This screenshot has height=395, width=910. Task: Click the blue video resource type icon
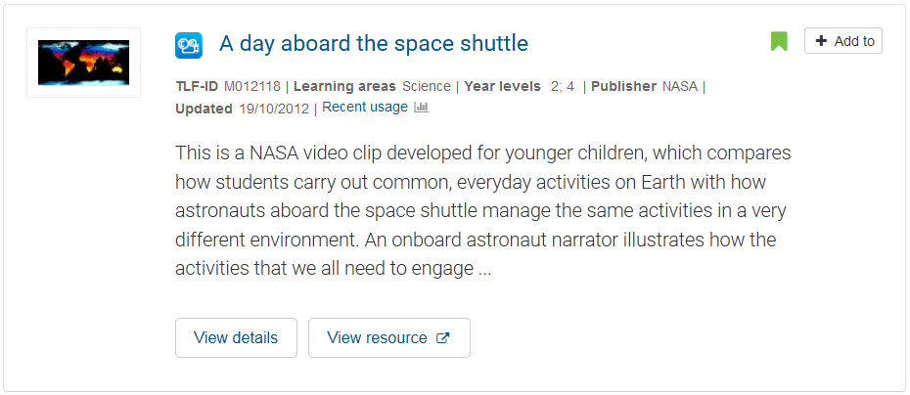[x=189, y=45]
